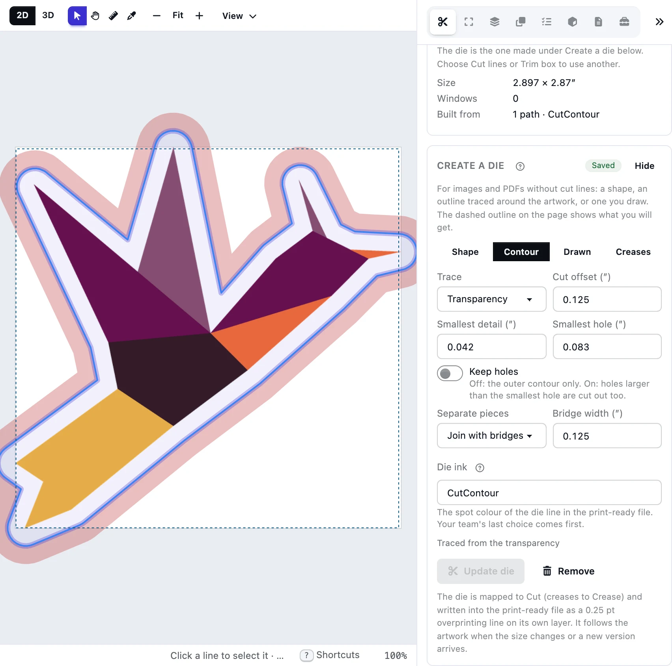Screen dimensions: 672x666
Task: Switch to the Shape tab
Action: click(x=465, y=252)
